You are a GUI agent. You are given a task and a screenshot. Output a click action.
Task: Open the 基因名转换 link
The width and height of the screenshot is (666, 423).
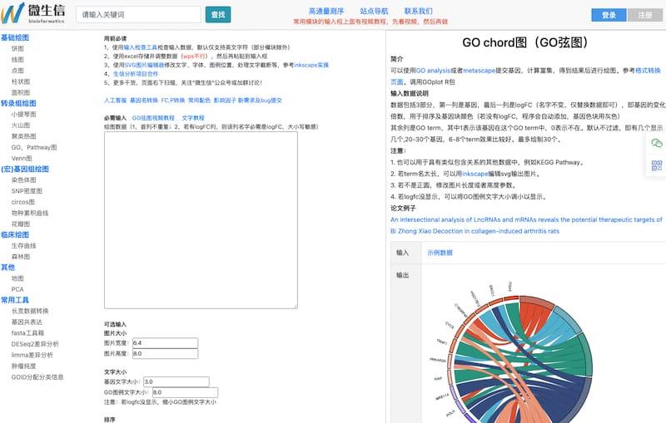(143, 101)
